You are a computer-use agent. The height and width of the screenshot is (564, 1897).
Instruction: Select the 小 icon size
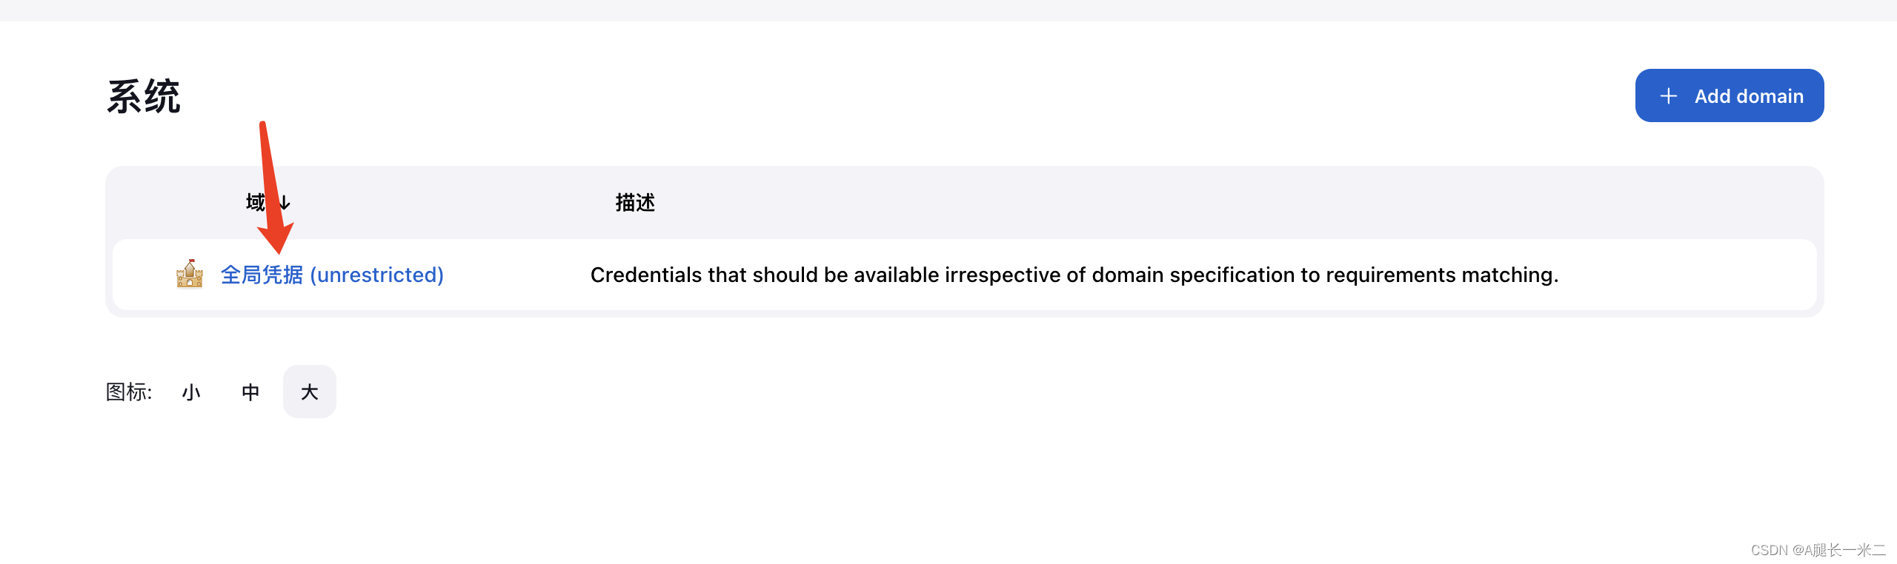point(191,392)
